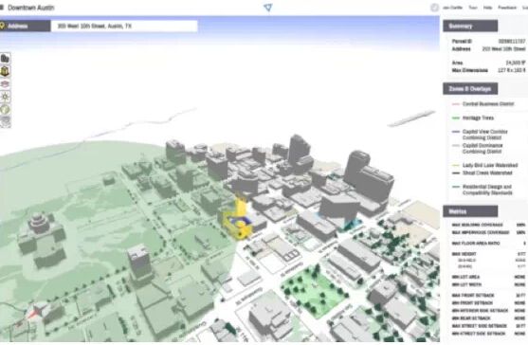Toggle the pink zoning layers icon

pyautogui.click(x=5, y=83)
